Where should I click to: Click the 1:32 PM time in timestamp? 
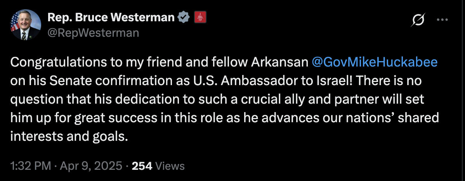[30, 166]
